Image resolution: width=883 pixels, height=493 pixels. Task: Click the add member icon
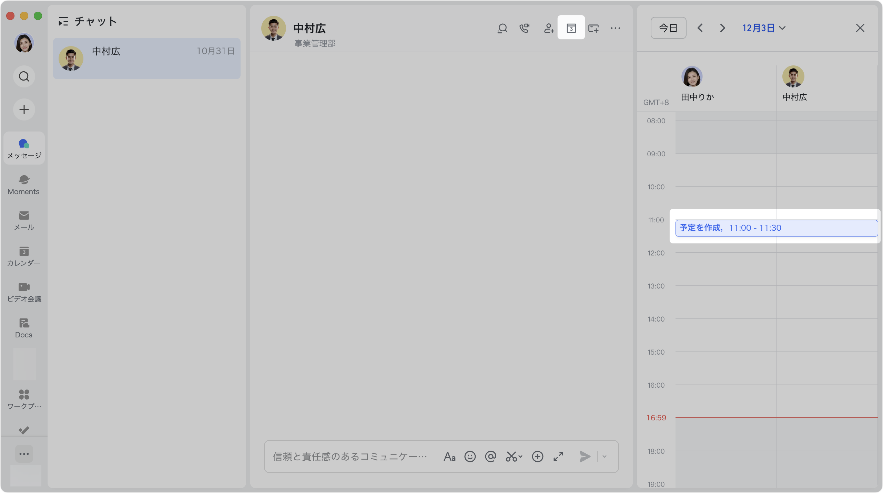548,28
